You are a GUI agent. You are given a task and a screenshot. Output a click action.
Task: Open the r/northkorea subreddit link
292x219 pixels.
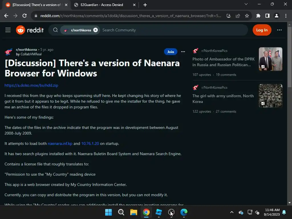[27, 50]
